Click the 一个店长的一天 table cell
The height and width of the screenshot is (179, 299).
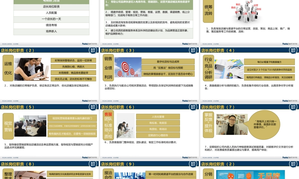tap(51, 19)
